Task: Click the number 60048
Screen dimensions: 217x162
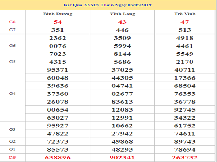Action: pyautogui.click(x=58, y=78)
